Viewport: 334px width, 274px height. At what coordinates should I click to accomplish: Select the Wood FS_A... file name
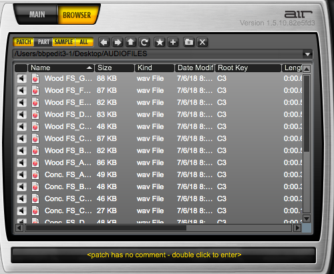[x=68, y=162]
